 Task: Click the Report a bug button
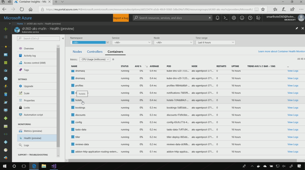click(x=121, y=18)
